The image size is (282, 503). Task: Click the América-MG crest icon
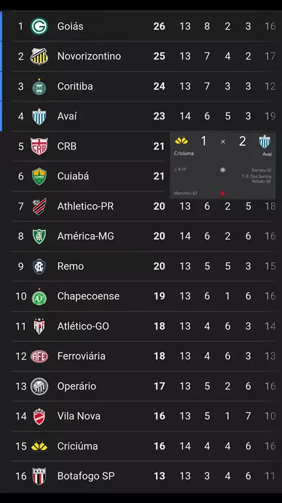(39, 236)
